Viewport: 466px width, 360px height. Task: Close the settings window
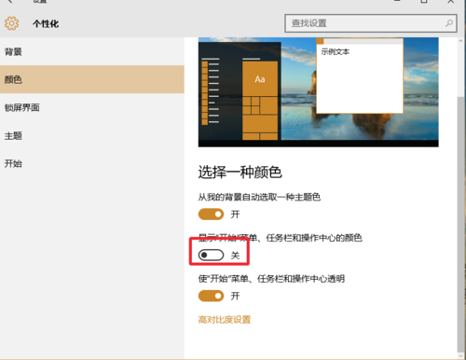point(451,1)
